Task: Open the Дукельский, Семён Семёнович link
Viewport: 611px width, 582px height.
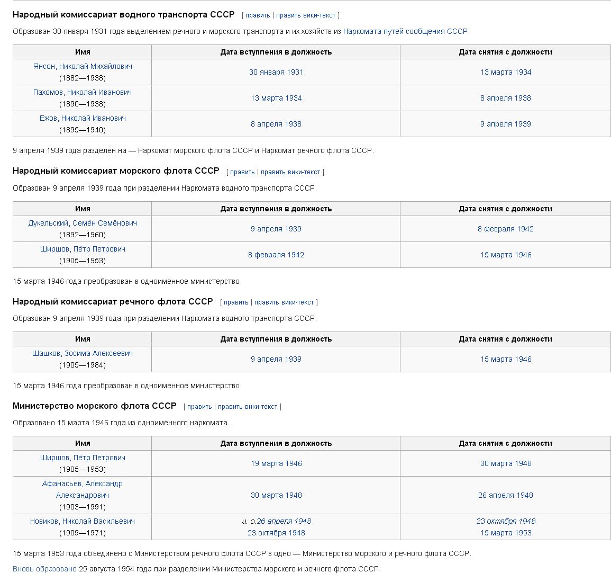Action: 83,223
